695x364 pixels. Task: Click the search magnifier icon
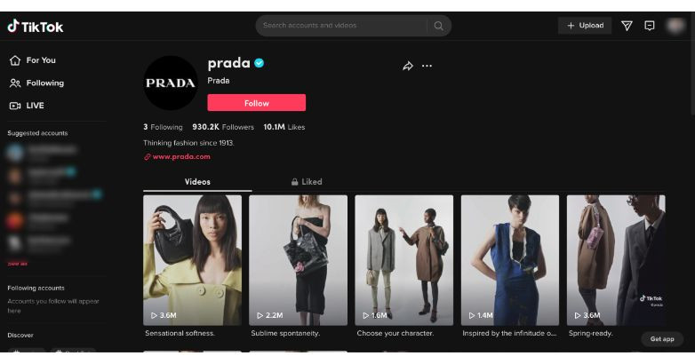click(x=438, y=26)
